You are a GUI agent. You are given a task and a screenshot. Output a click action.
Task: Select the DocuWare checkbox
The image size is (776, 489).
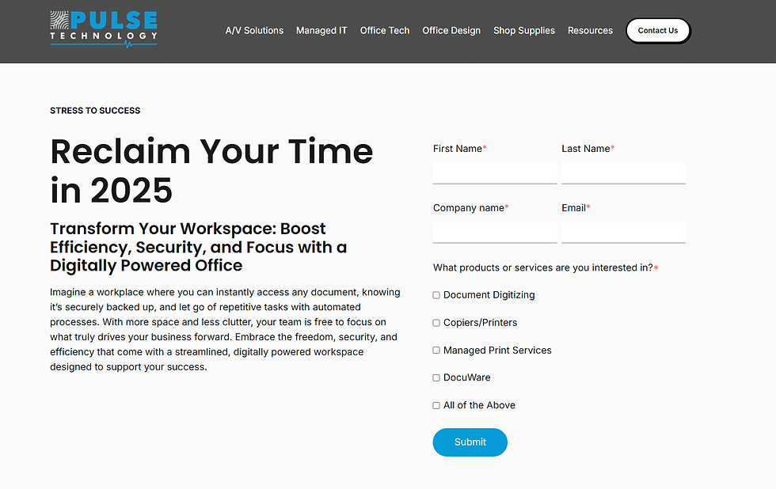436,377
